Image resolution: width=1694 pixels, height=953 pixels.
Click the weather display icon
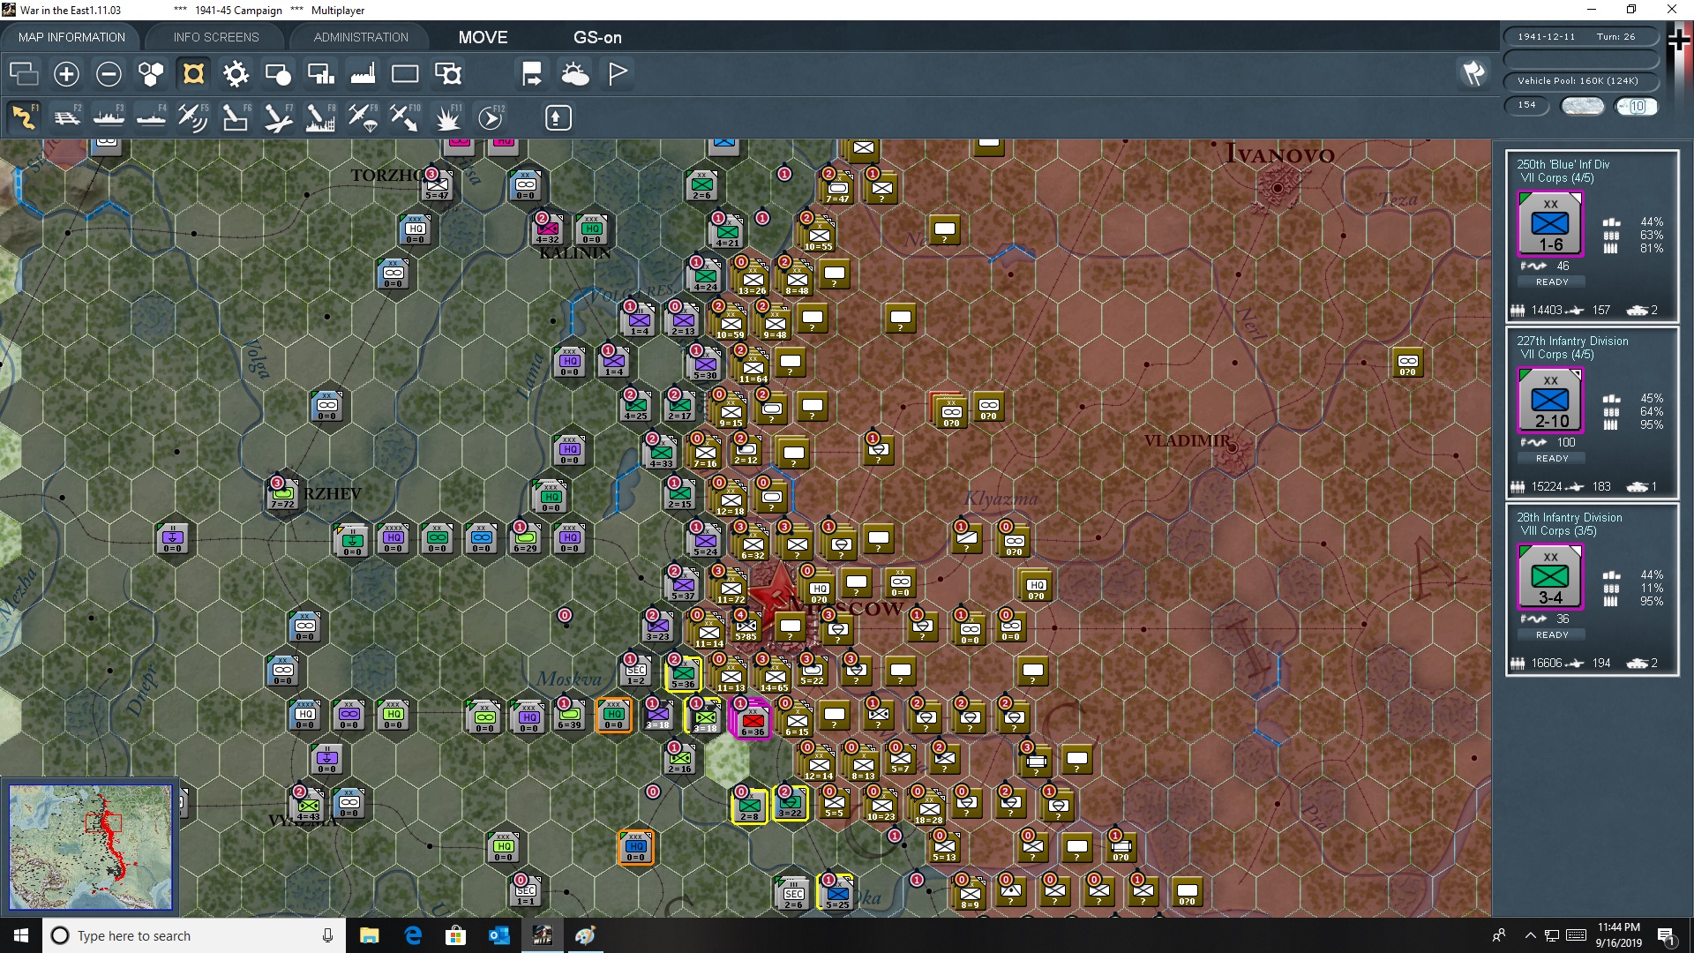(x=576, y=74)
